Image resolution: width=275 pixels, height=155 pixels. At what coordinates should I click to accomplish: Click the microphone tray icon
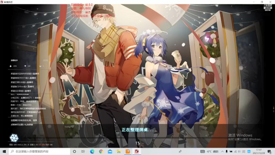tap(227, 151)
